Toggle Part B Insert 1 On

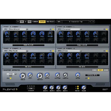point(107,29)
